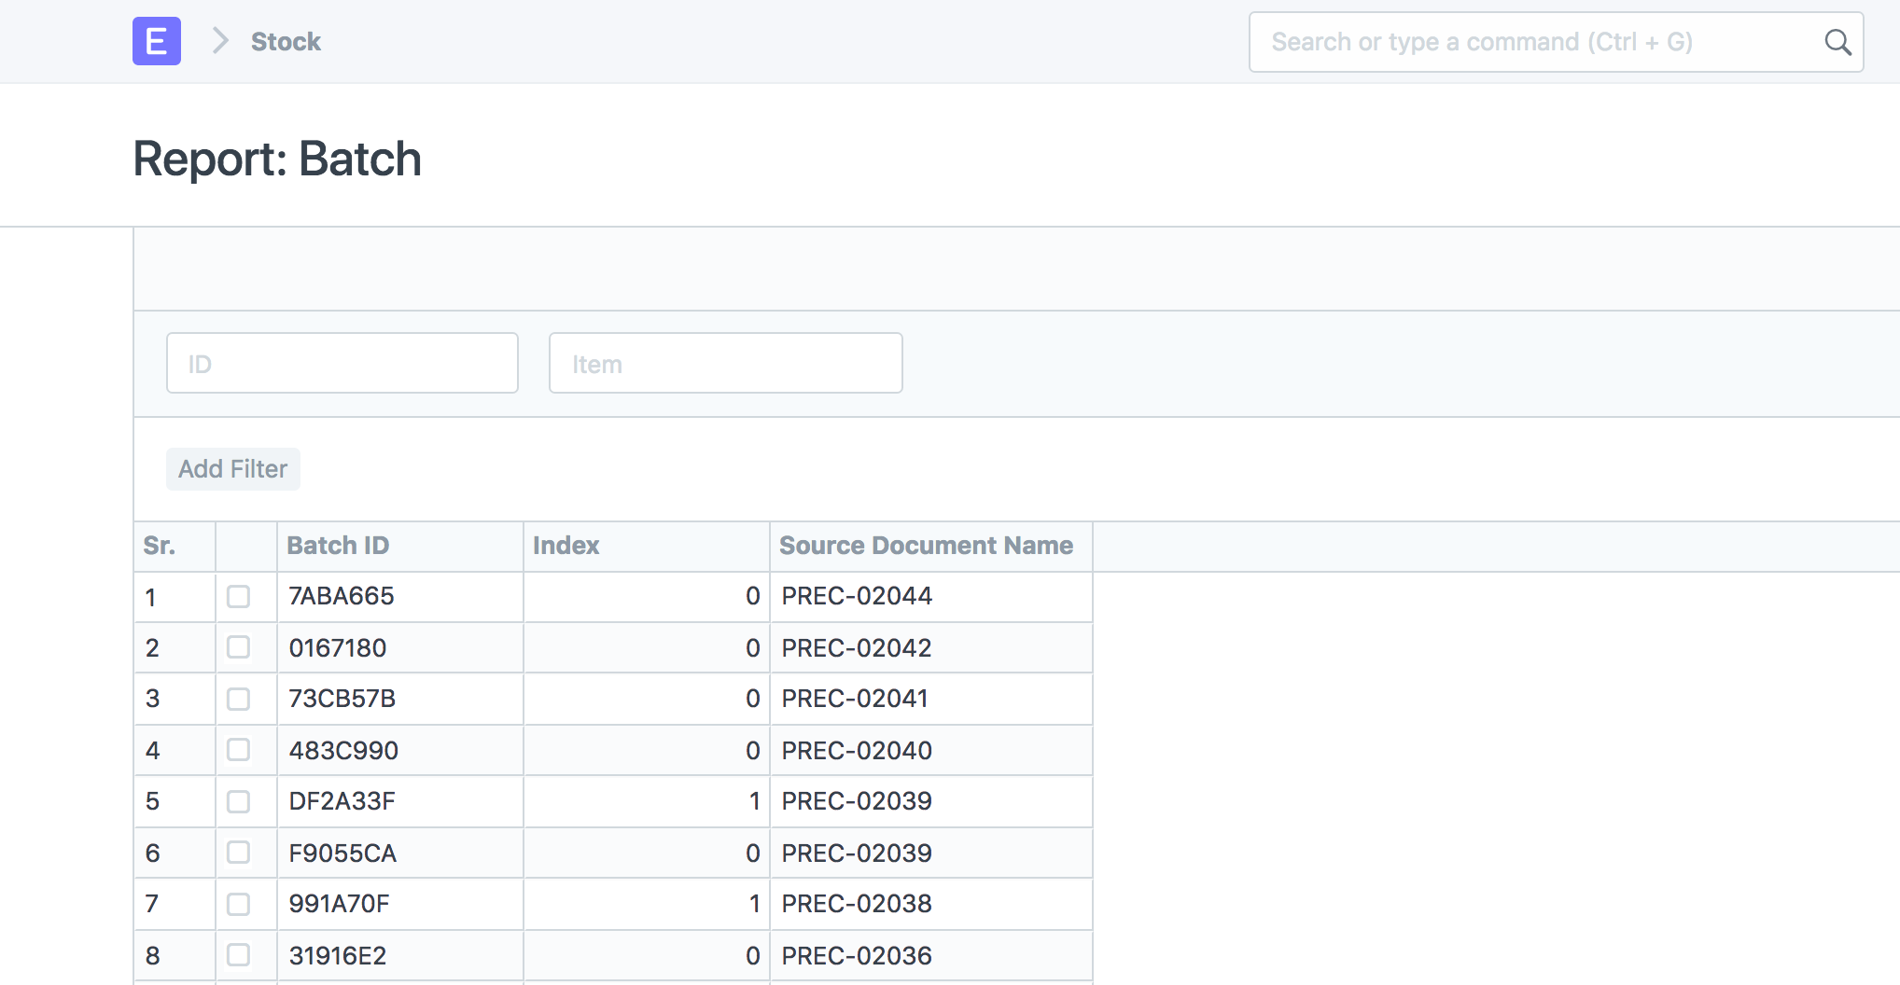Check the row for batch 0167180
Image resolution: width=1900 pixels, height=985 pixels.
(x=241, y=647)
